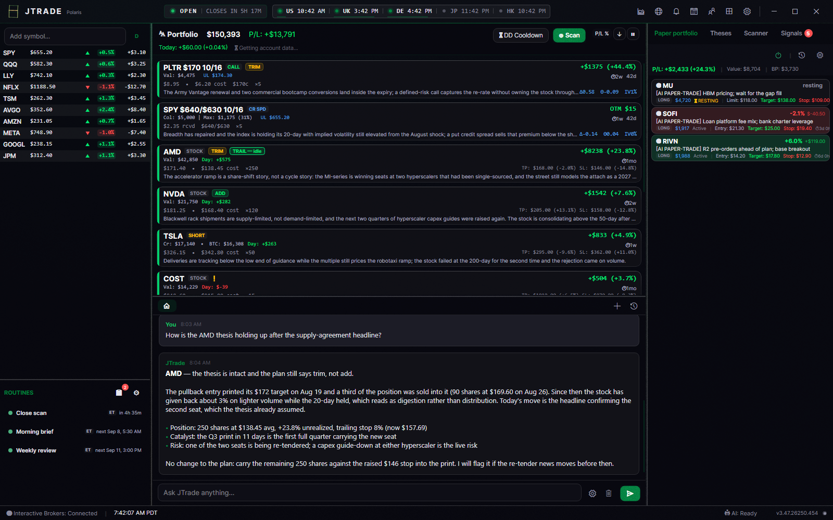Viewport: 833px width, 520px height.
Task: Open paper portfolio settings gear
Action: tap(820, 55)
